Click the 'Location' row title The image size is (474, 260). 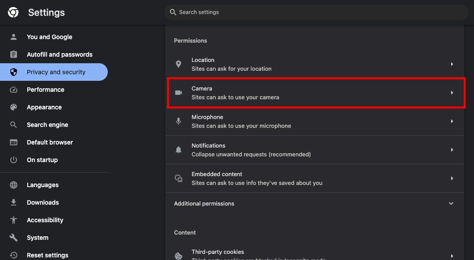[x=203, y=60]
